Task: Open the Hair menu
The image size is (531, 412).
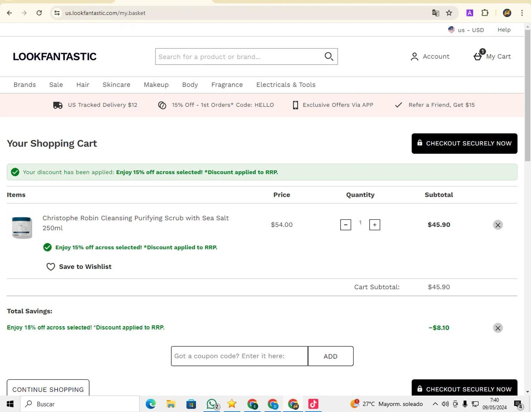Action: (83, 85)
